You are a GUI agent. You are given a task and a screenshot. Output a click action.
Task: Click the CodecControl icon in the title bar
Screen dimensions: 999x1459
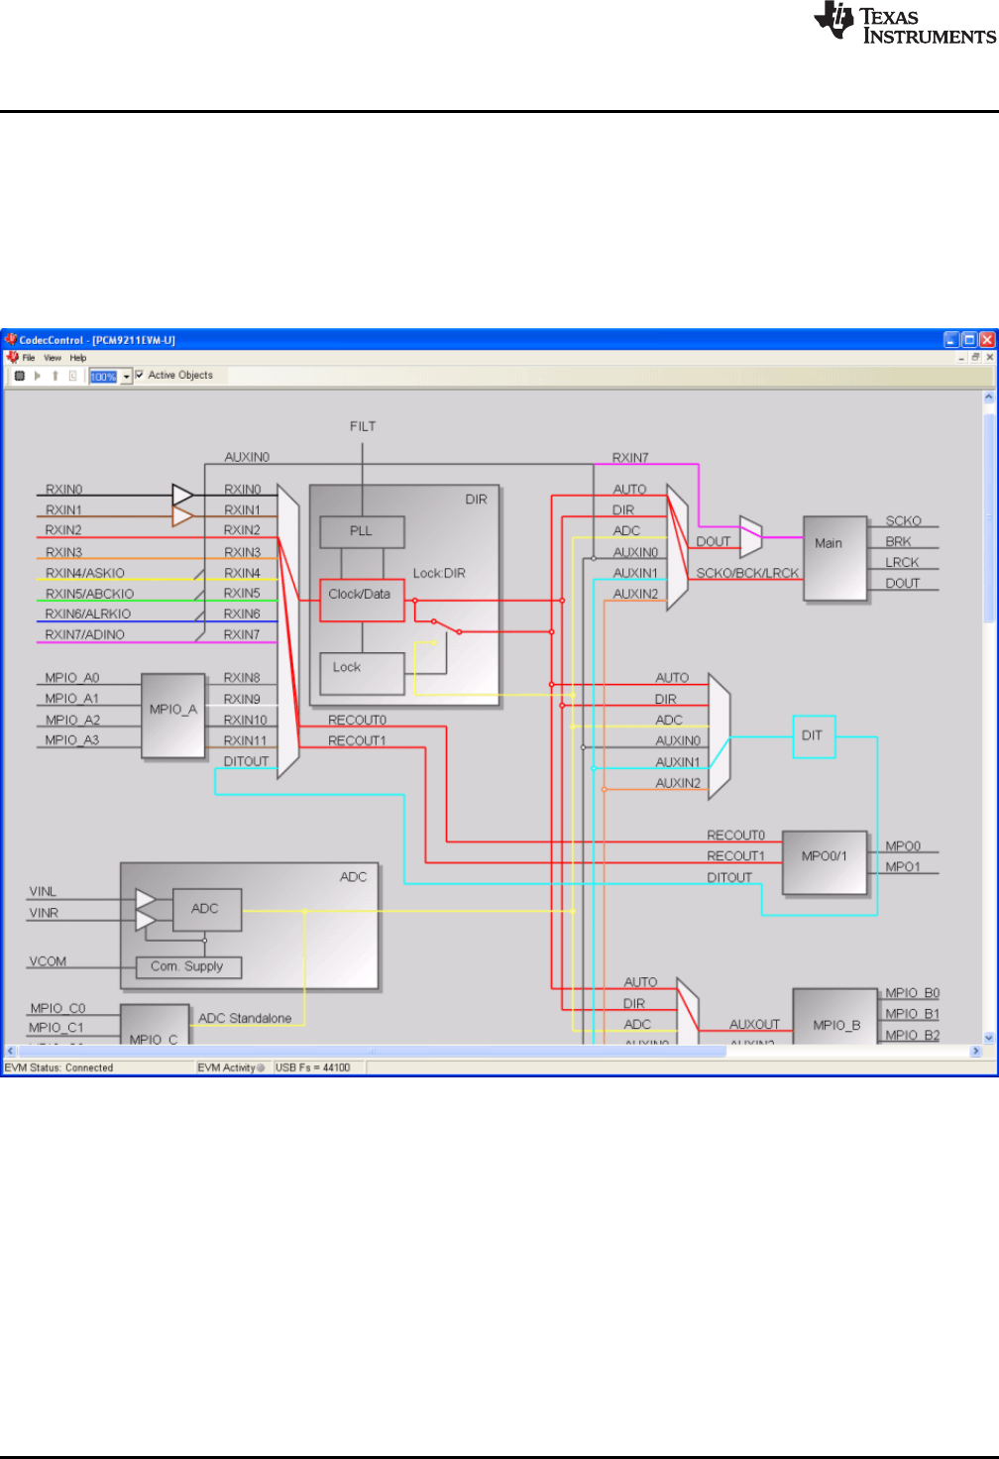pos(11,339)
